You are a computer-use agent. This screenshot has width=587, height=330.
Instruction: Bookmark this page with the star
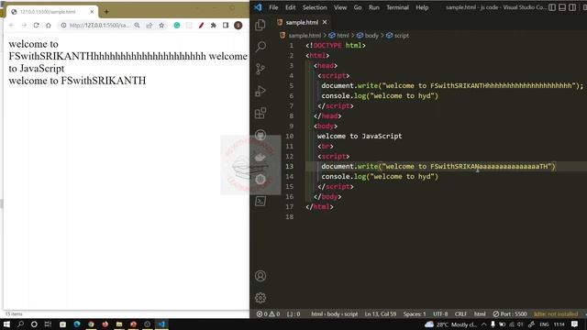[x=161, y=25]
